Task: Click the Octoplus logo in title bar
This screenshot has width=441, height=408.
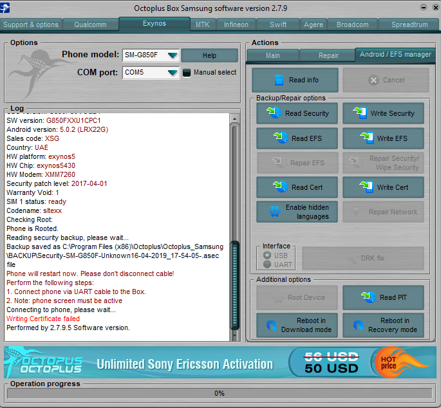Action: click(x=5, y=7)
